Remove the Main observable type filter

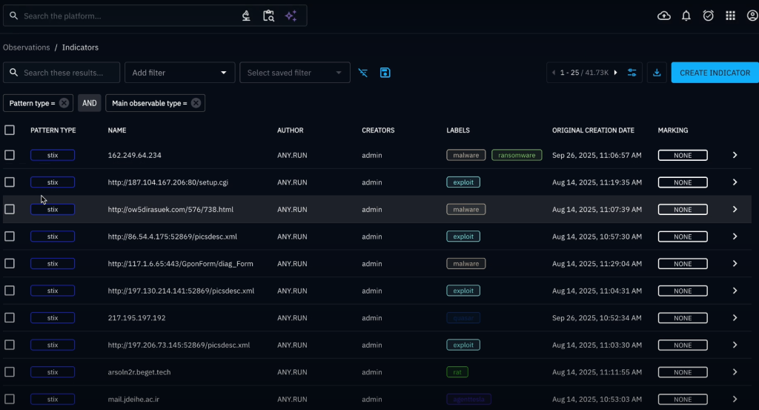tap(196, 103)
